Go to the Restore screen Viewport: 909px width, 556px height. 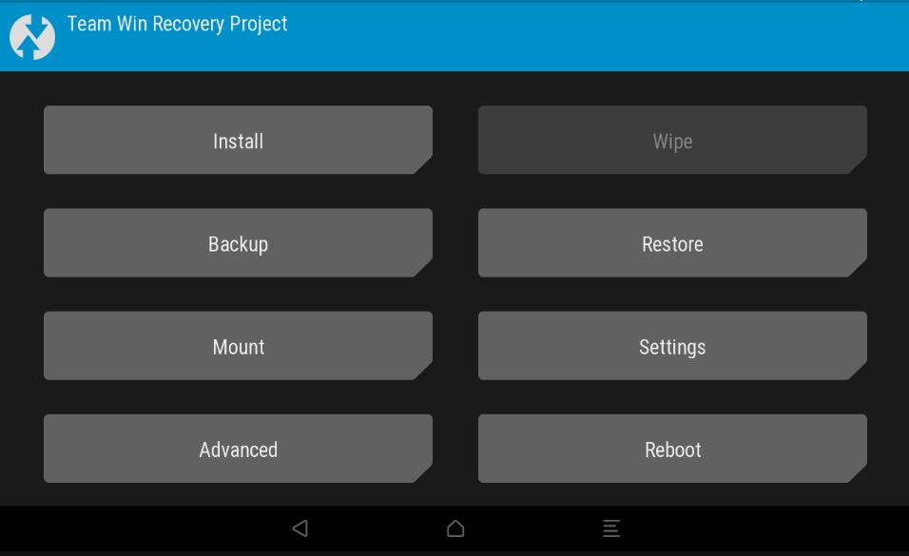coord(672,243)
